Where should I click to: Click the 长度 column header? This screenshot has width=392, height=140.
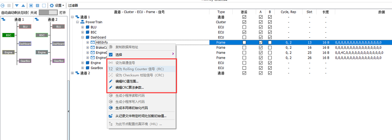pos(326,12)
